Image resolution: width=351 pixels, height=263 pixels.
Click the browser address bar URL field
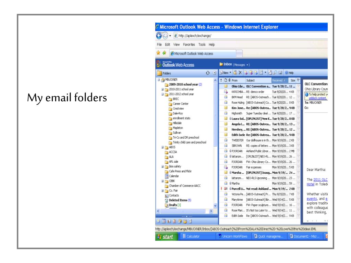(x=251, y=36)
